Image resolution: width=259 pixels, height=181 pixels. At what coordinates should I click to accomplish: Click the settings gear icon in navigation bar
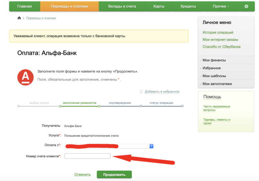coord(246,6)
